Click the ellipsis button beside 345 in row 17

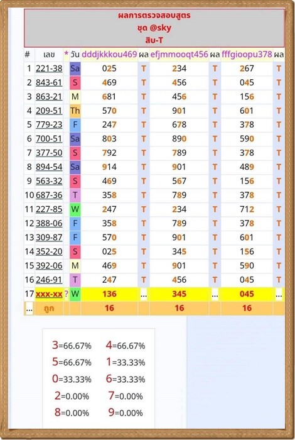[215, 295]
